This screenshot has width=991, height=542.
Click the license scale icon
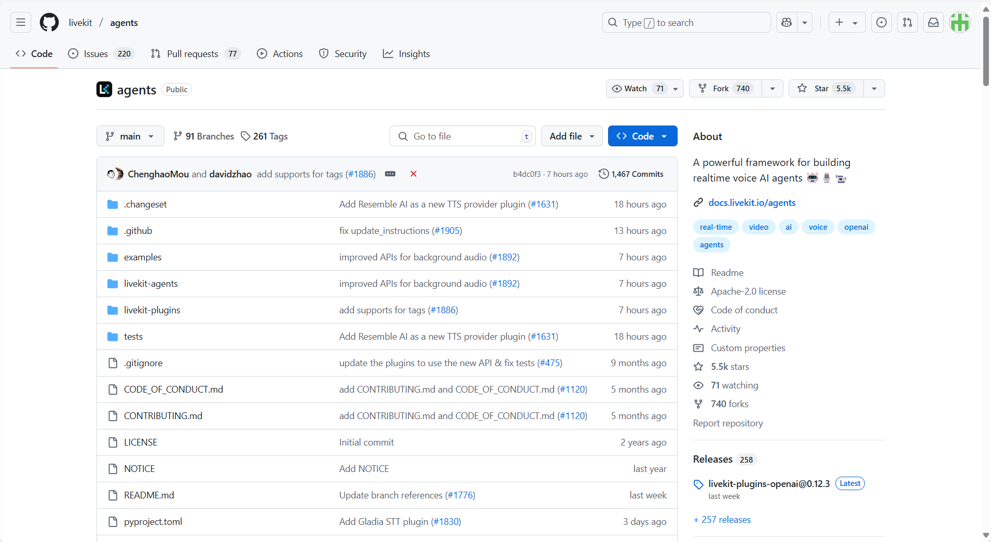click(698, 291)
